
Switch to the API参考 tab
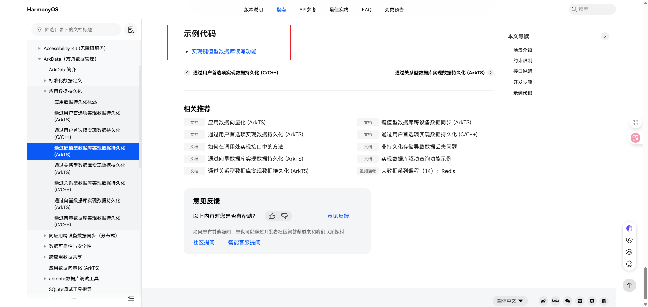click(307, 10)
